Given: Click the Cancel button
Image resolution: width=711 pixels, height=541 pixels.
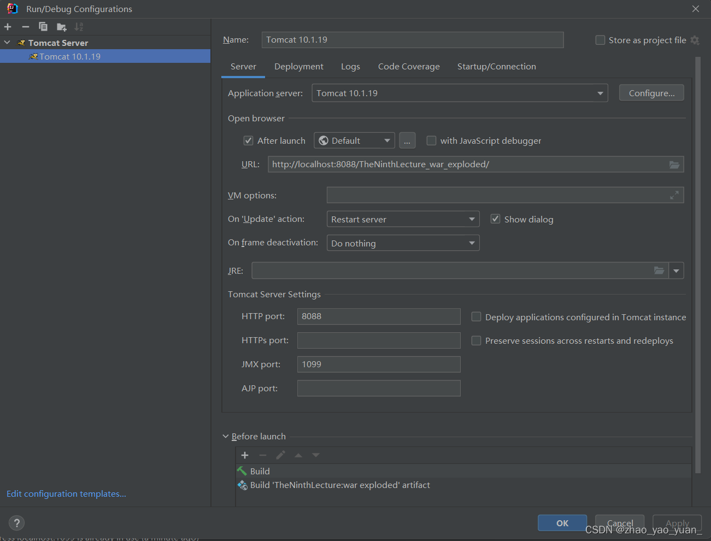Looking at the screenshot, I should pyautogui.click(x=620, y=523).
